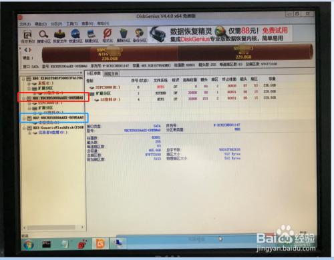The width and height of the screenshot is (334, 260).
Task: Click the EXTEND file system cell
Action: pos(160,93)
